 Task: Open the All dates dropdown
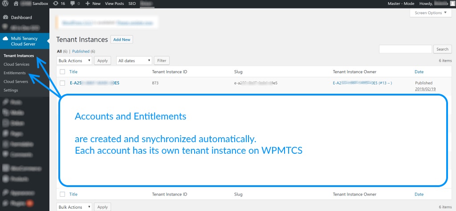tap(134, 61)
